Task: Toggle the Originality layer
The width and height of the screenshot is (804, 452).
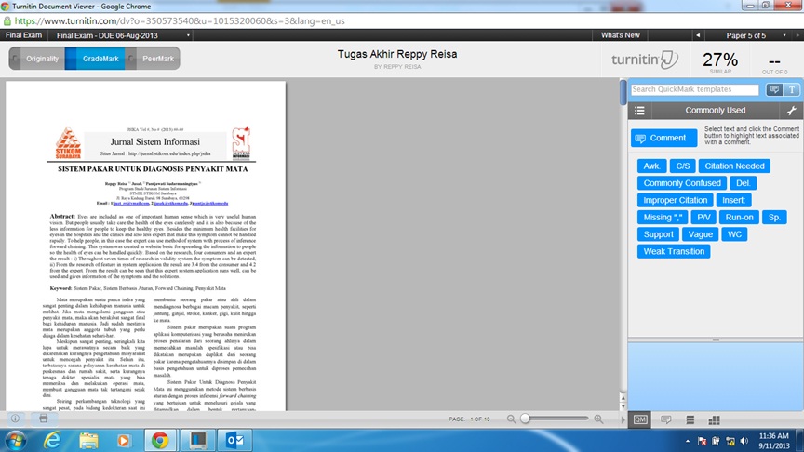Action: (x=37, y=59)
